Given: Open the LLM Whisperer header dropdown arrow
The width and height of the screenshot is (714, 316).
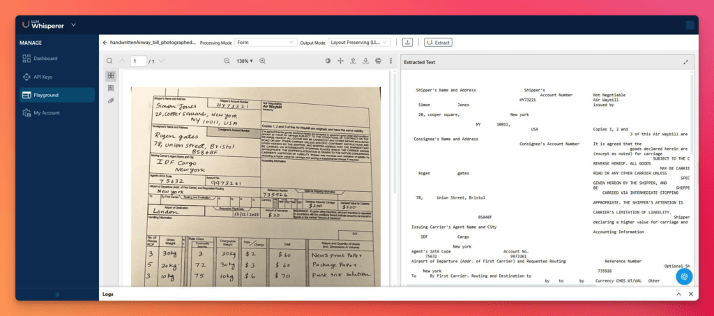Looking at the screenshot, I should coord(74,24).
